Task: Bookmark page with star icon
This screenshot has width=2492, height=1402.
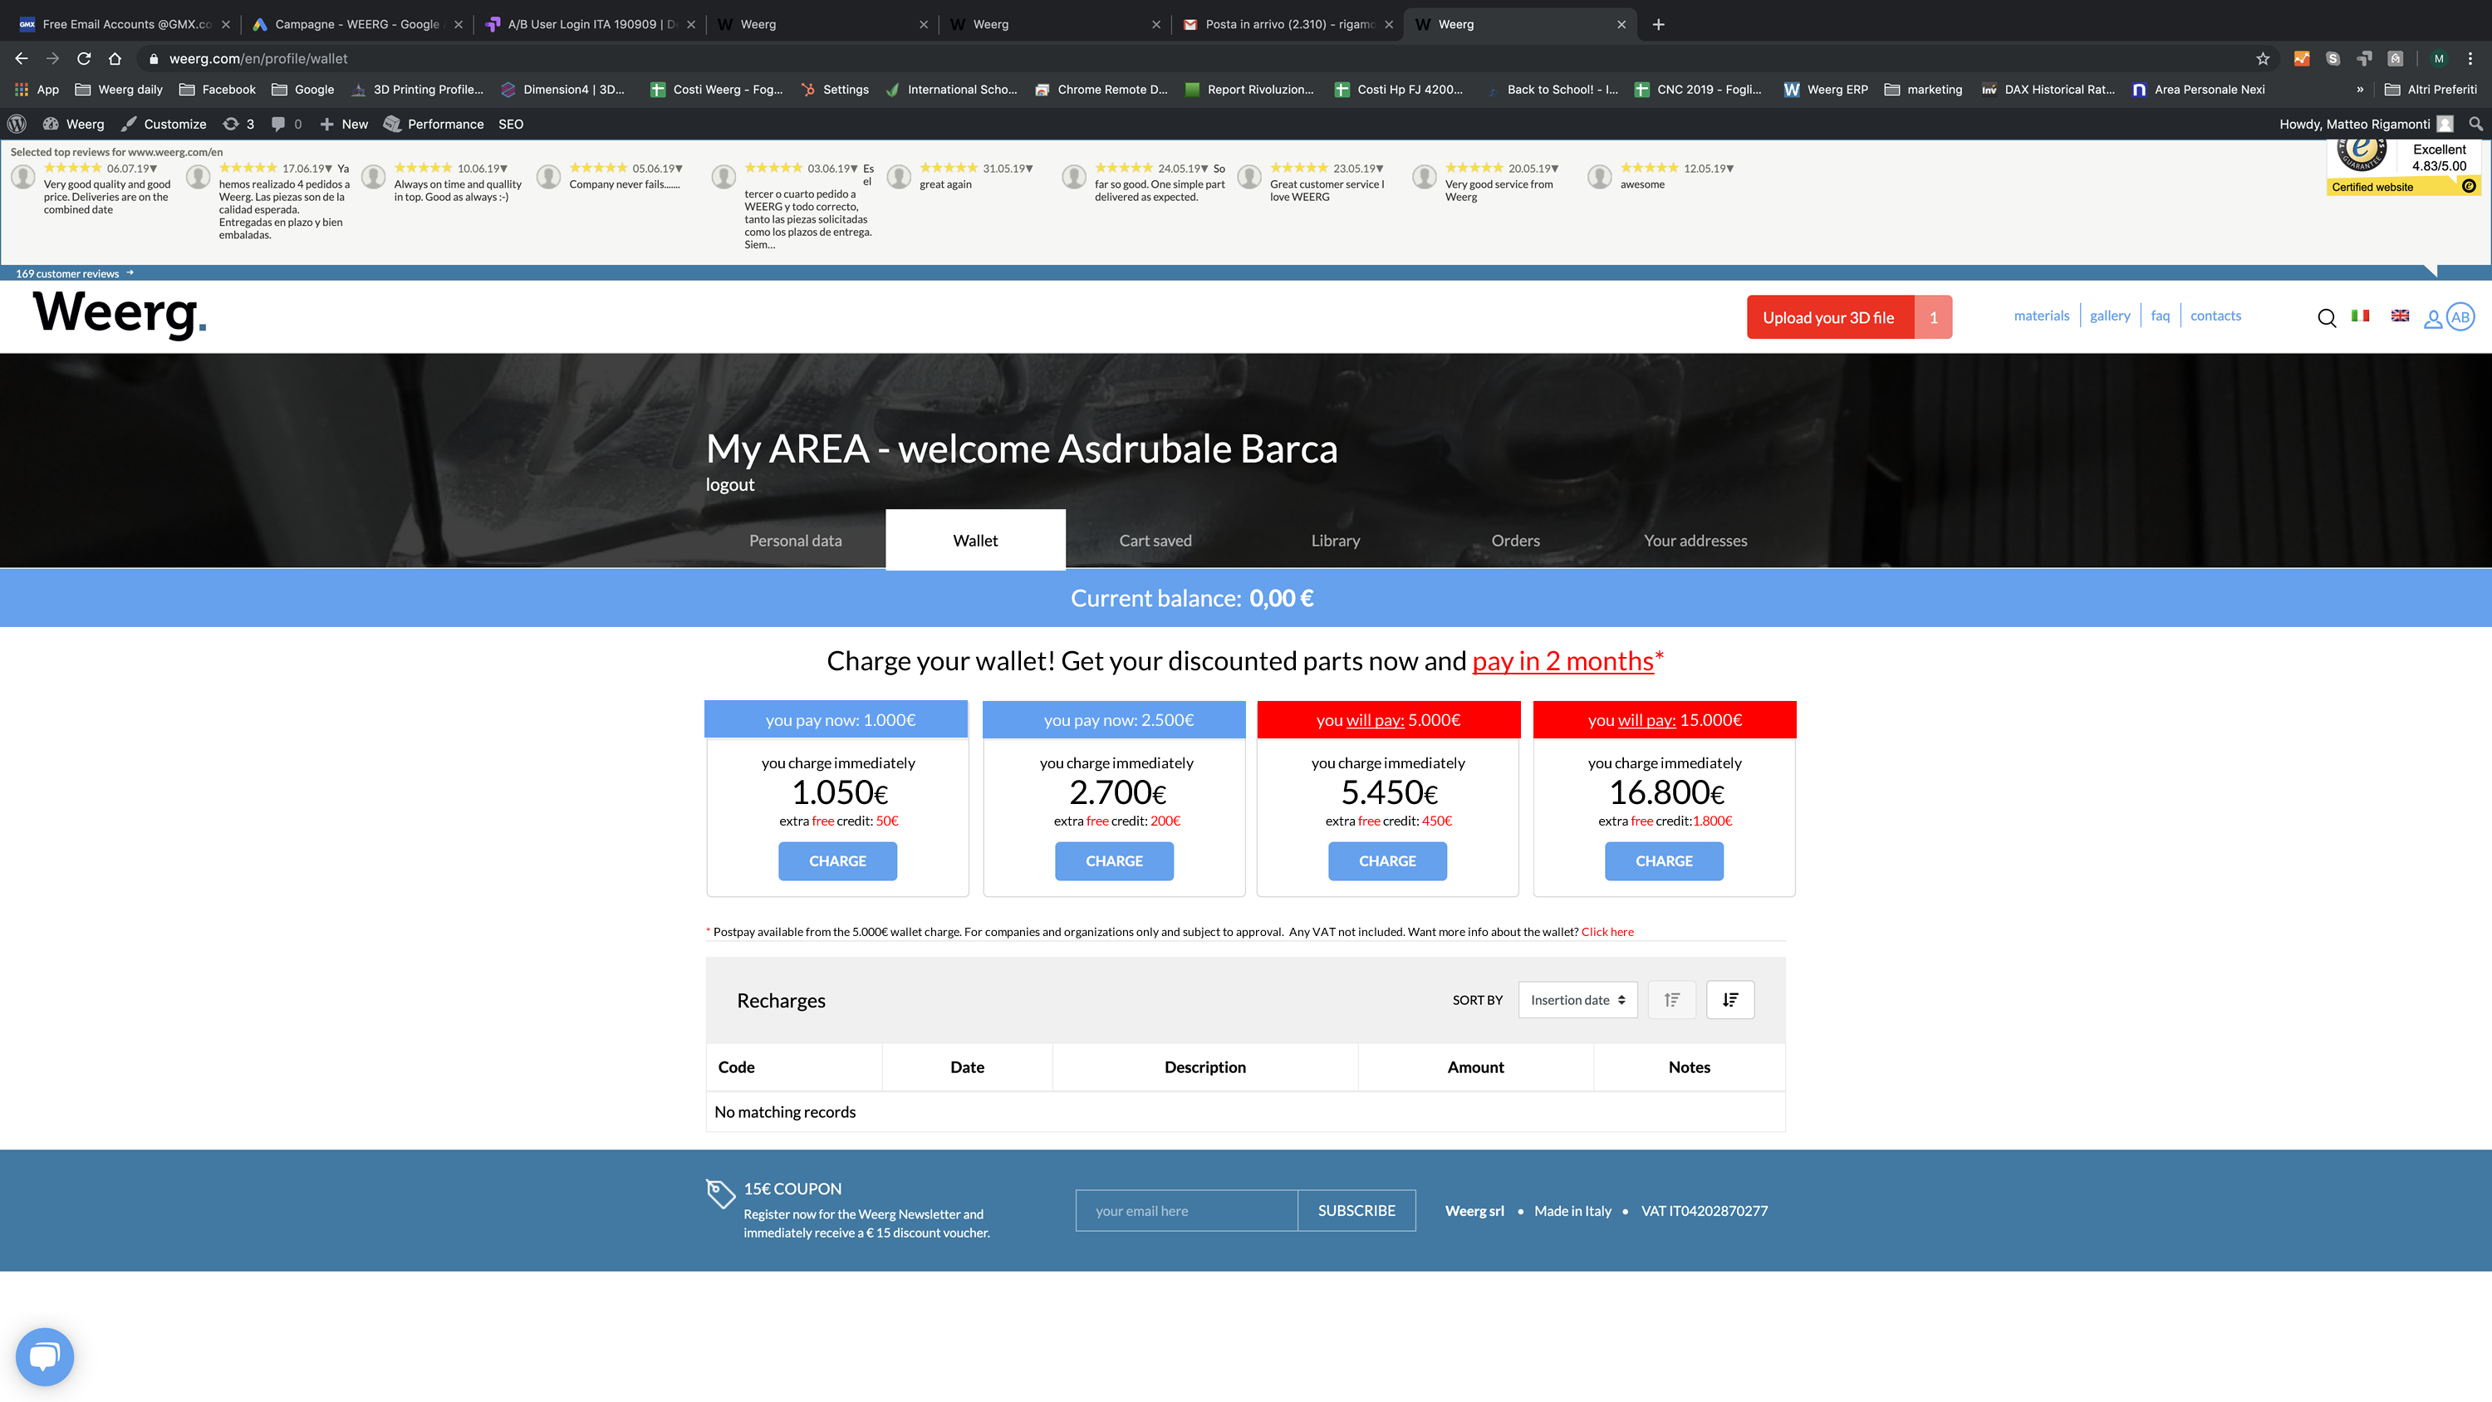Action: (2263, 59)
